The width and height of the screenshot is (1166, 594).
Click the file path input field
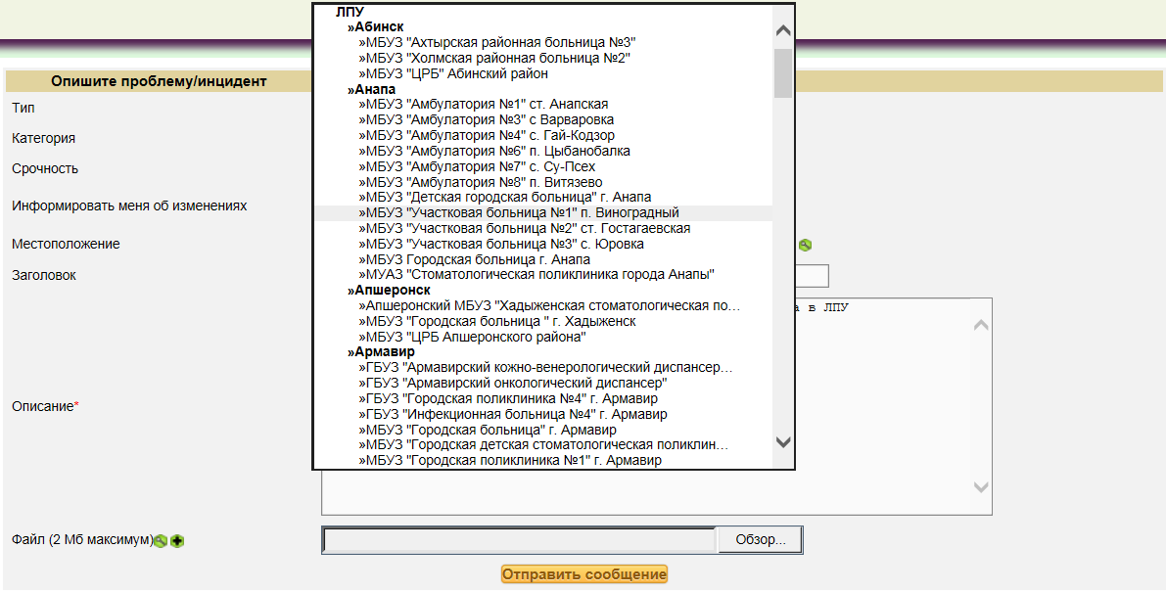pyautogui.click(x=519, y=540)
